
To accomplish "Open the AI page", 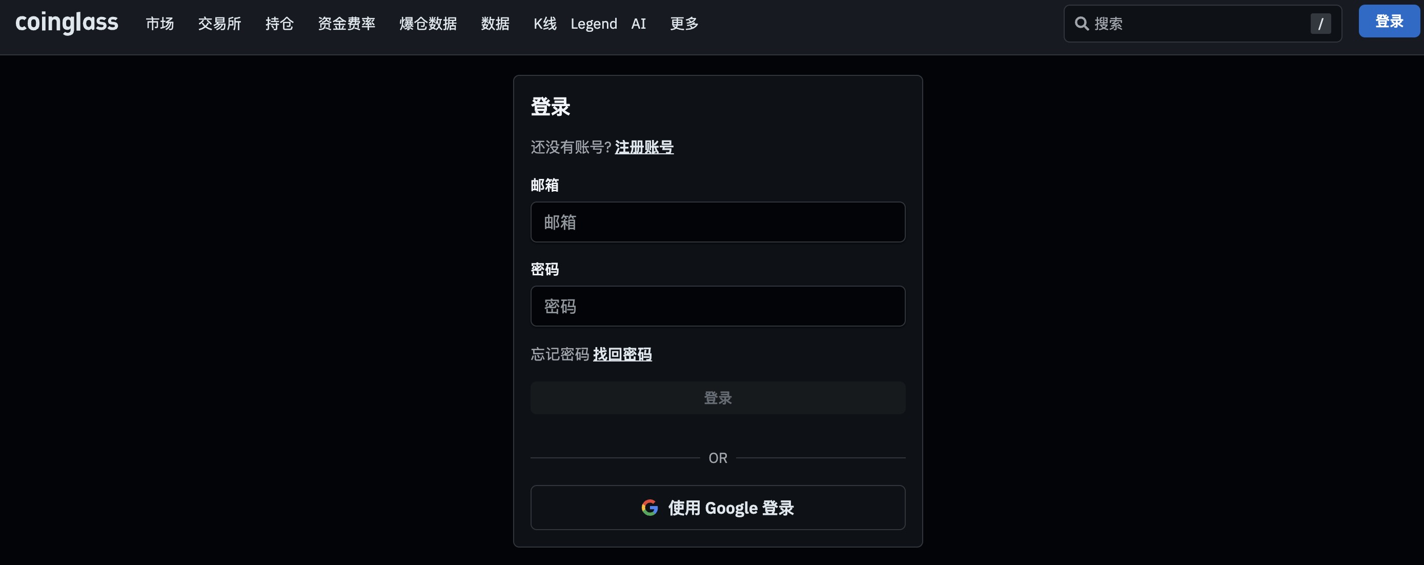I will coord(639,24).
